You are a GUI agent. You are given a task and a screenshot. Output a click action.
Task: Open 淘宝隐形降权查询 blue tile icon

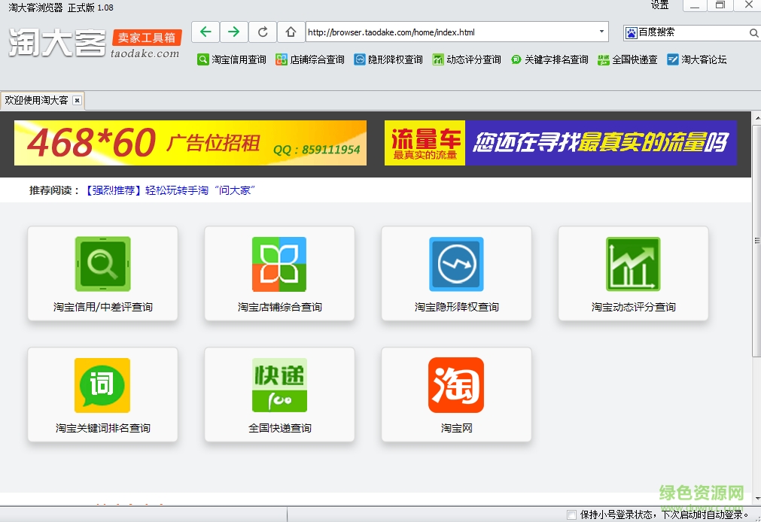(456, 264)
